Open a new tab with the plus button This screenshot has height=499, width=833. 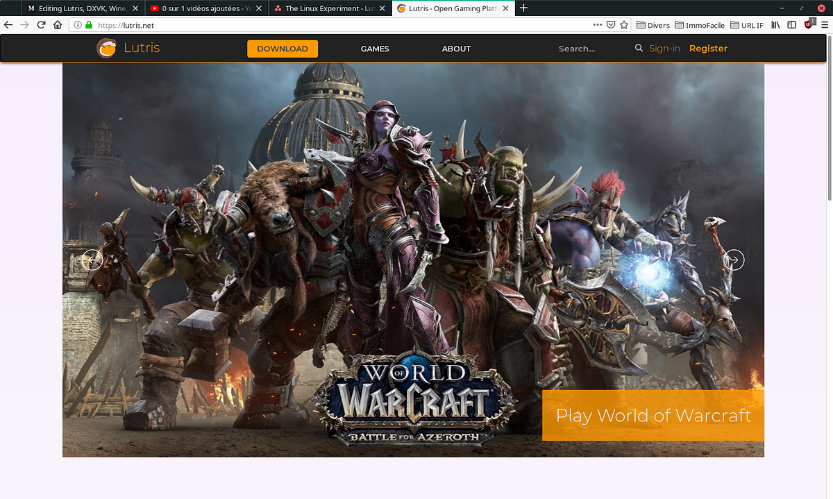[523, 8]
